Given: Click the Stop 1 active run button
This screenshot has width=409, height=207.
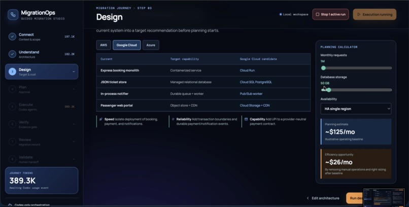Looking at the screenshot, I should [330, 14].
